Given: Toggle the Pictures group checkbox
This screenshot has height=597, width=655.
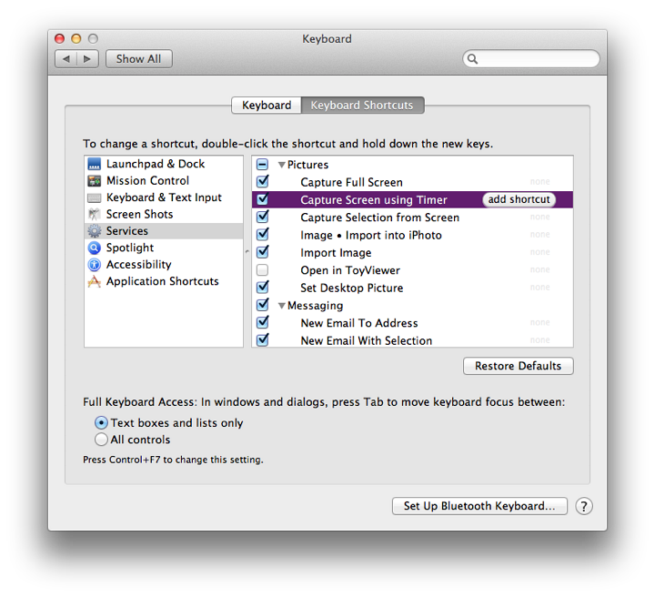Looking at the screenshot, I should [262, 164].
